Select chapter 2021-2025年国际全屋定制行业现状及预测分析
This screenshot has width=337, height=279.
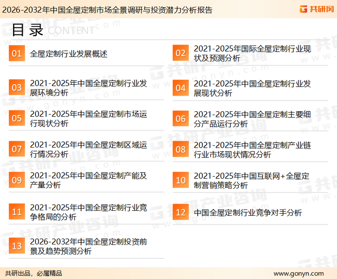click(252, 53)
